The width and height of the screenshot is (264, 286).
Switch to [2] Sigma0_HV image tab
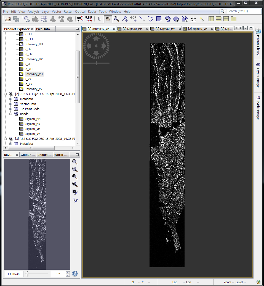click(x=165, y=29)
